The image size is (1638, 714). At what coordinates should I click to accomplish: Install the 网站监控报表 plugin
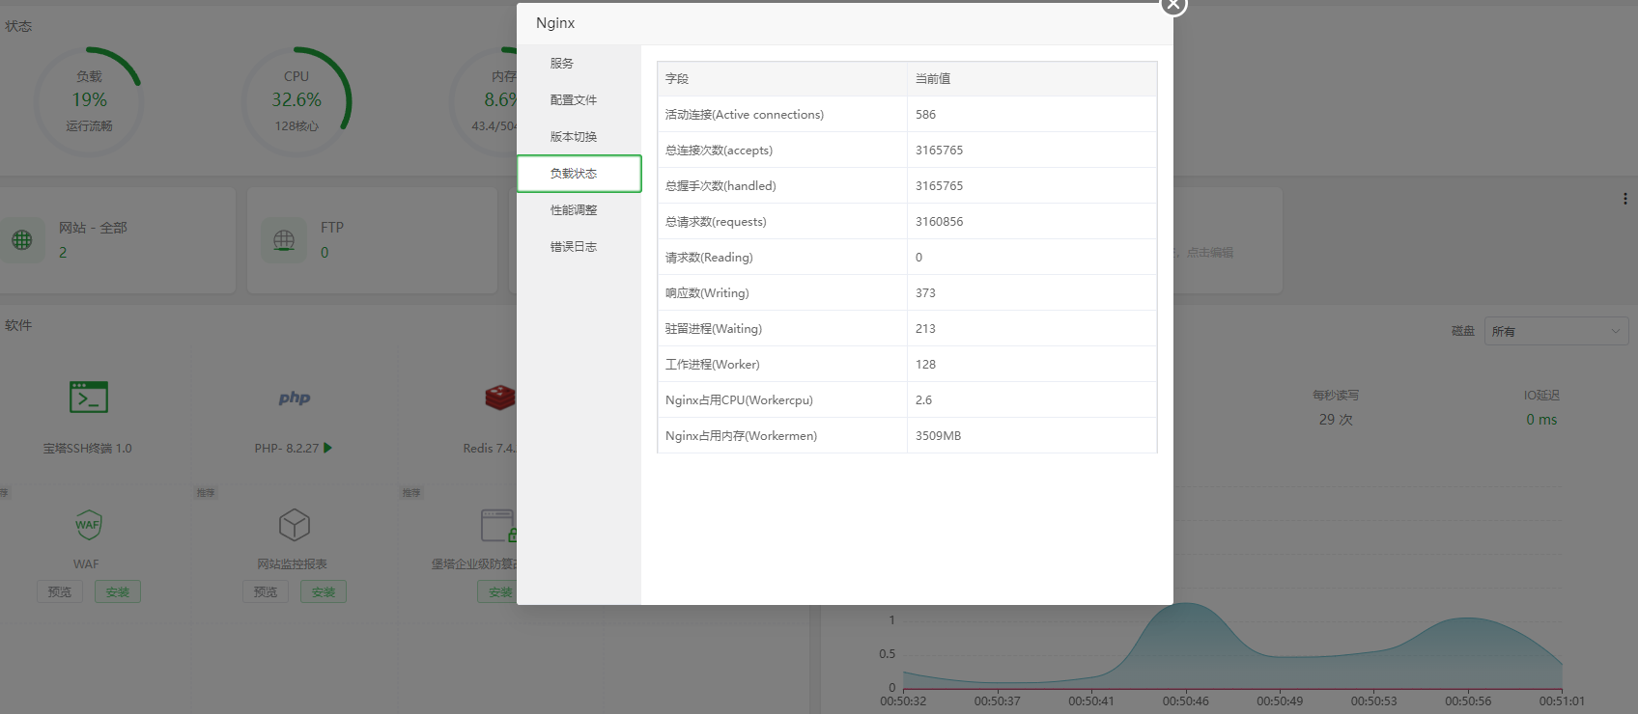pos(324,592)
